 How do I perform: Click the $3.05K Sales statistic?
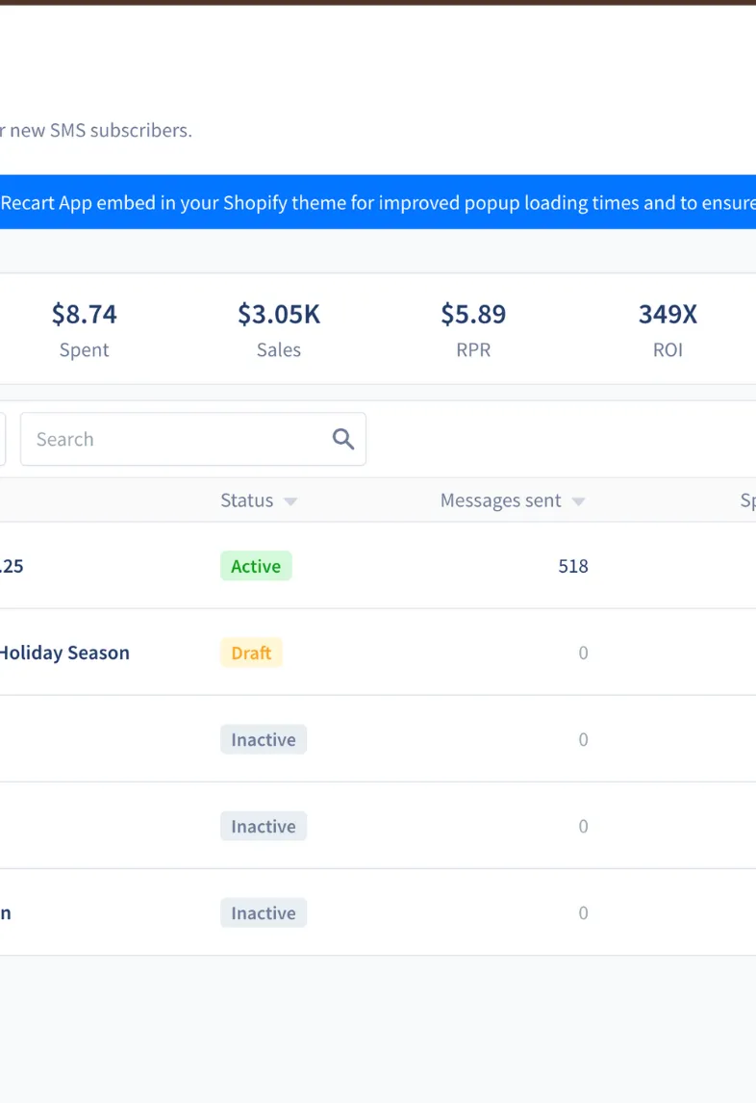coord(279,328)
